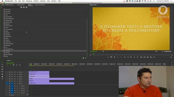Select the background clip on Video 1
Screen dimensions: 174x97
click(x=51, y=83)
